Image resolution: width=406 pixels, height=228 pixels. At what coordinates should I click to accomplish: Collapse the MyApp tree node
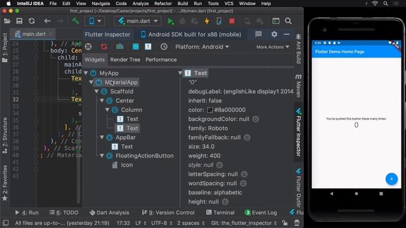(86, 73)
